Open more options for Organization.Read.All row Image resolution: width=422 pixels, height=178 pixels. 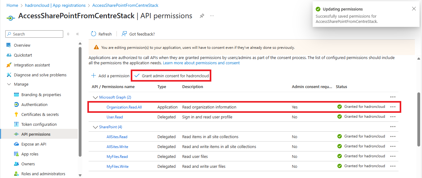pos(393,107)
